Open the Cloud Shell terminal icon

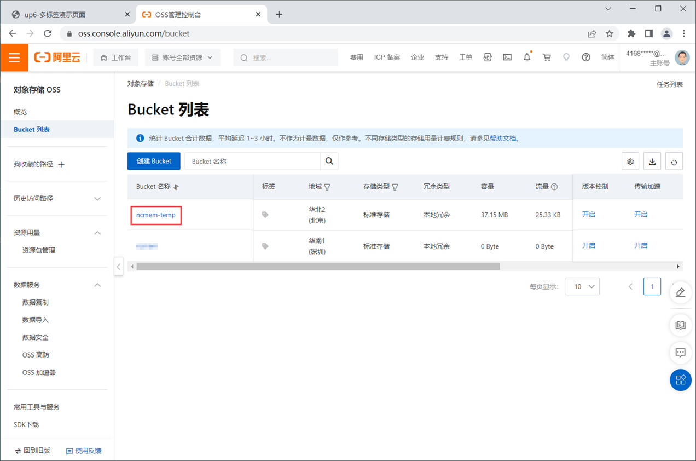coord(507,57)
